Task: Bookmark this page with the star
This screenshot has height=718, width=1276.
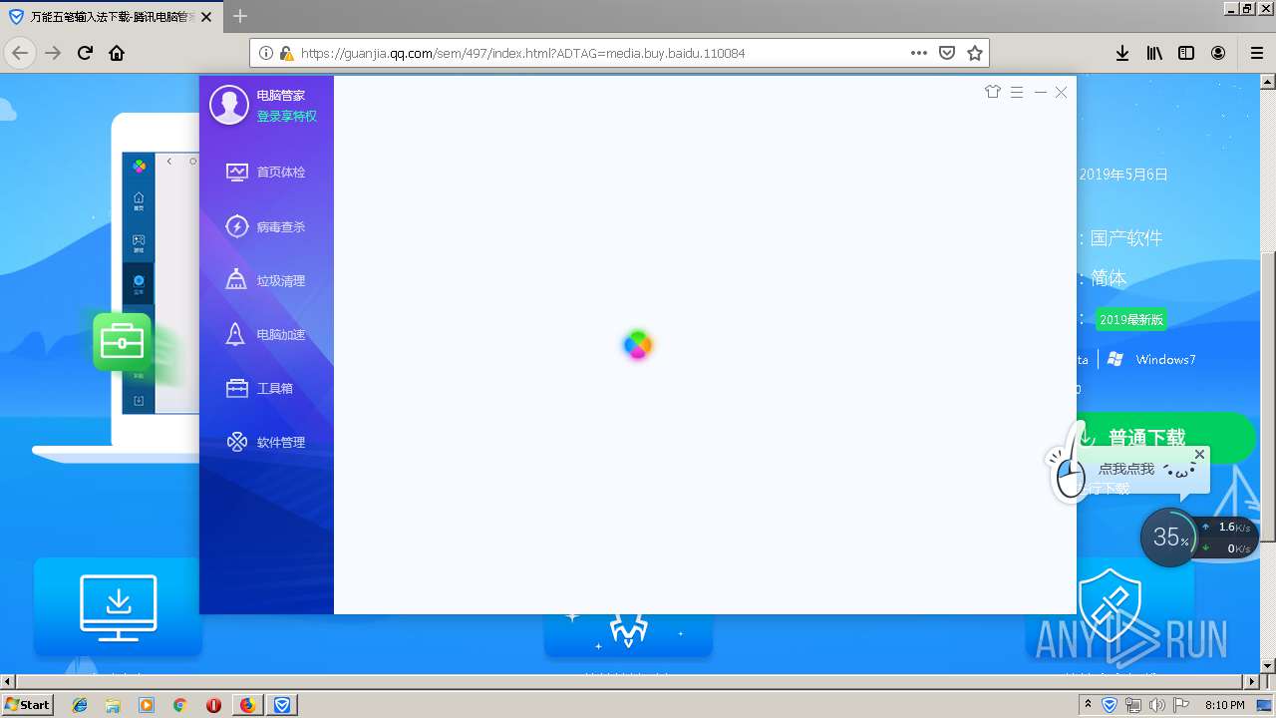Action: pyautogui.click(x=975, y=53)
